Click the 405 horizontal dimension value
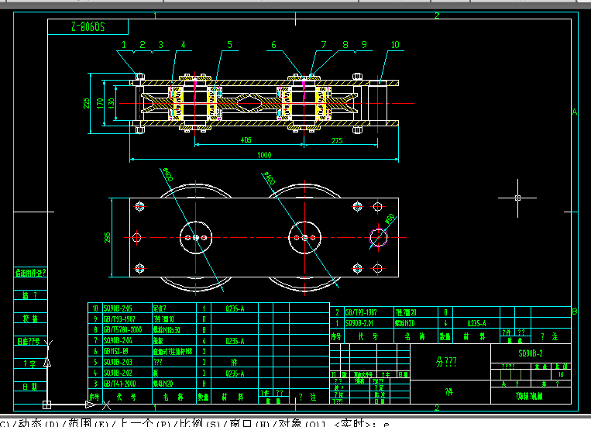Viewport: 591px width, 427px height. (246, 140)
